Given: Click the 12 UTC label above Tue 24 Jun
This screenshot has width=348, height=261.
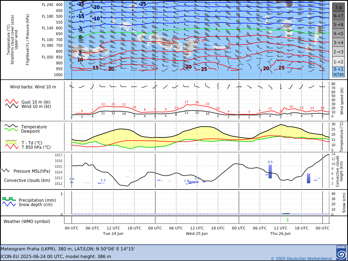Looking at the screenshot, I should tap(113, 228).
